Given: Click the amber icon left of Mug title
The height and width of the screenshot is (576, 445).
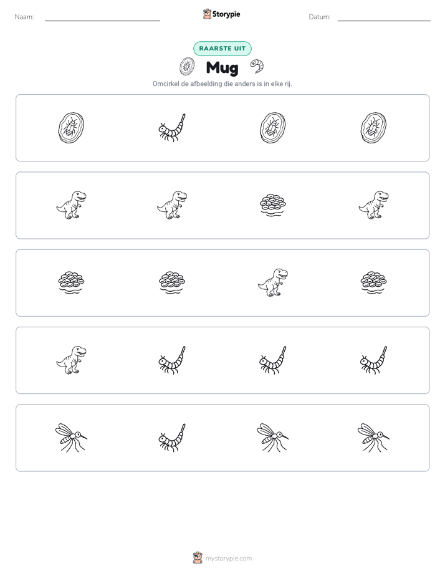Looking at the screenshot, I should (x=187, y=67).
